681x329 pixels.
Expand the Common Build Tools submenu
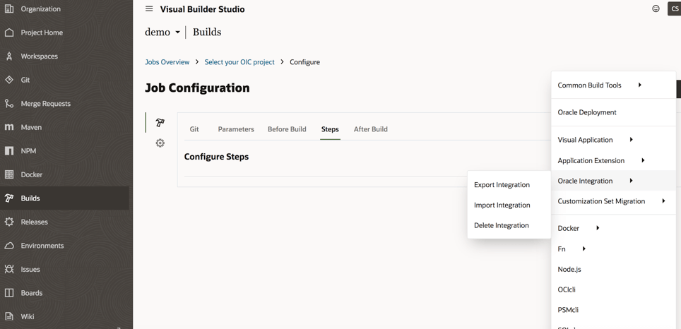coord(600,85)
